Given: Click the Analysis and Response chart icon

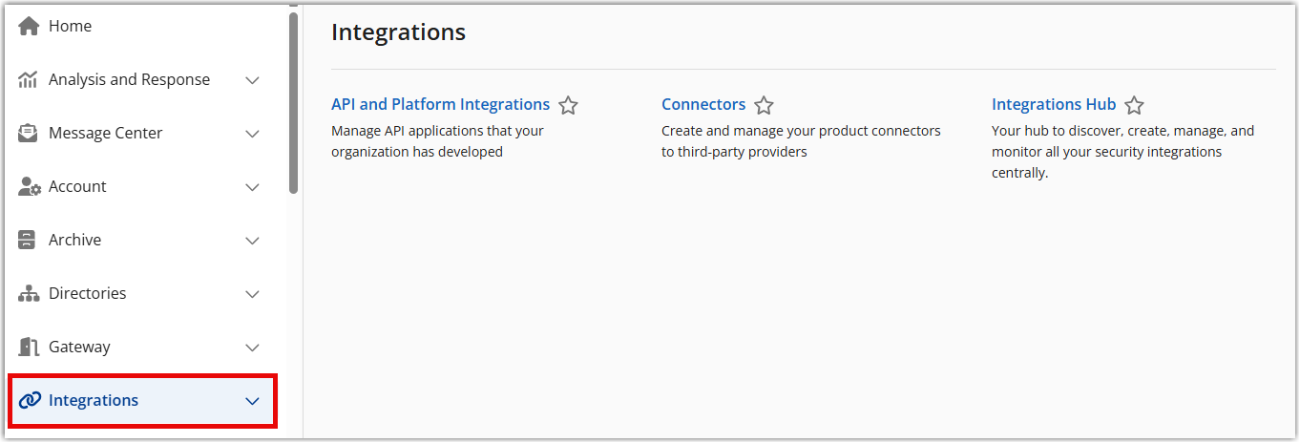Looking at the screenshot, I should 29,80.
